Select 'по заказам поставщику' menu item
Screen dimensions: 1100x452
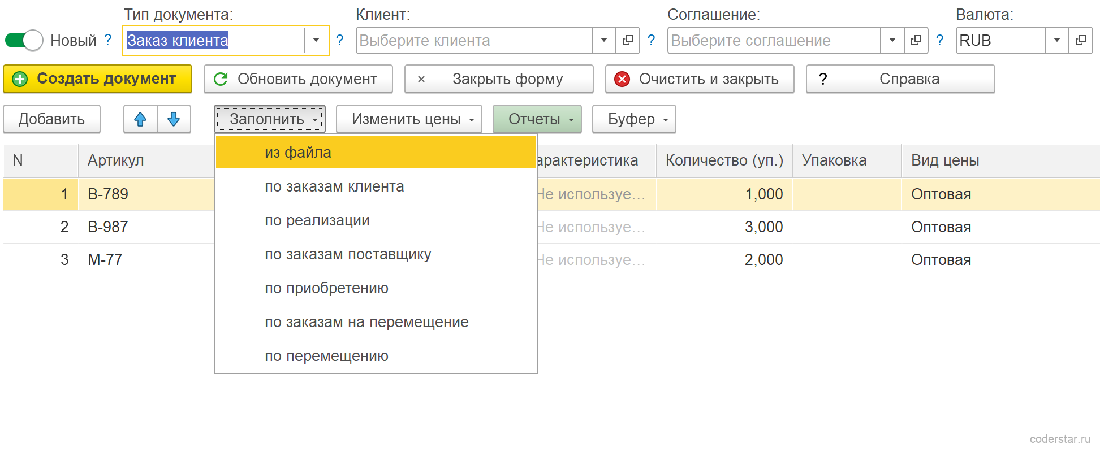click(376, 254)
